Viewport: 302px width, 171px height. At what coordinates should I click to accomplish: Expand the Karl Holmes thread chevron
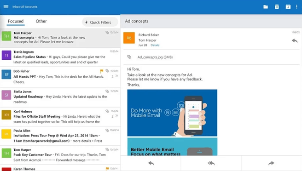click(x=117, y=116)
